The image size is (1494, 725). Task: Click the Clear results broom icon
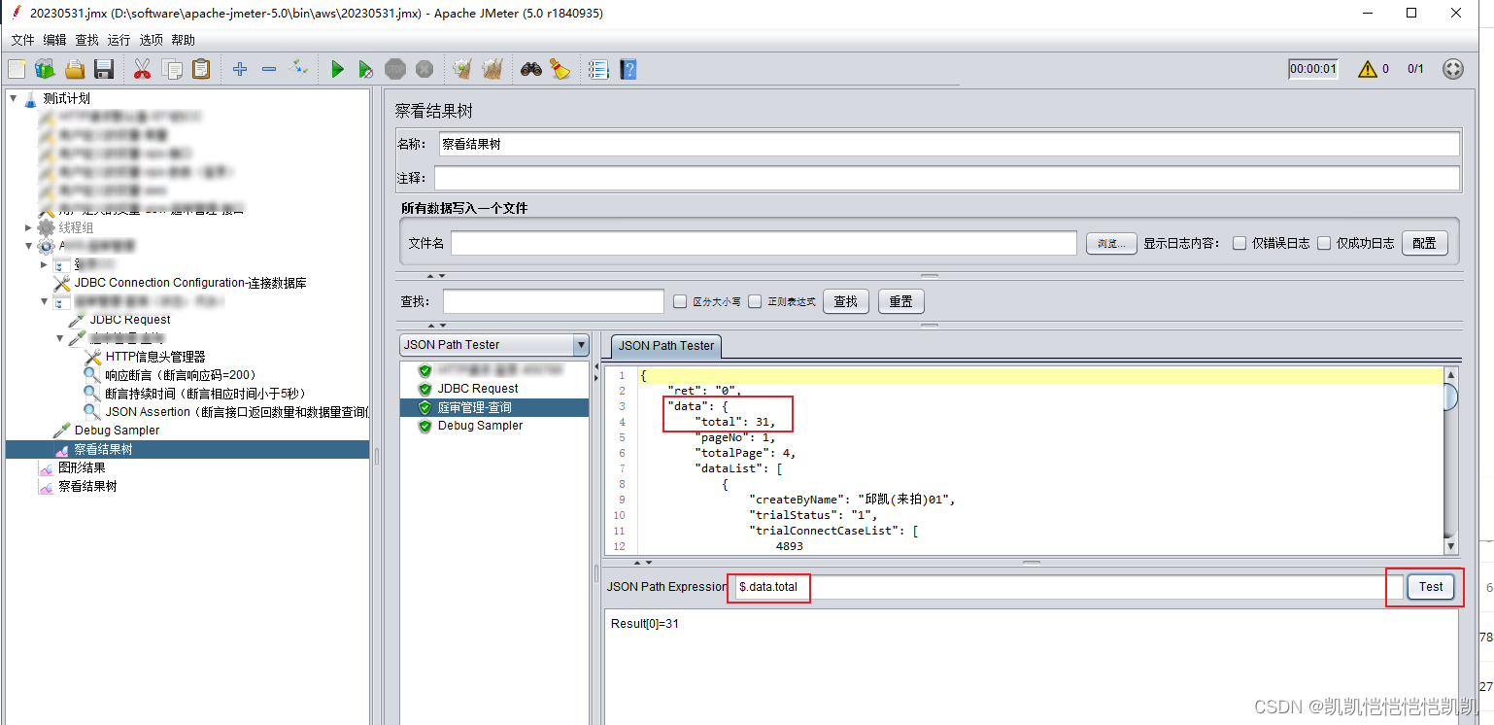pyautogui.click(x=462, y=69)
